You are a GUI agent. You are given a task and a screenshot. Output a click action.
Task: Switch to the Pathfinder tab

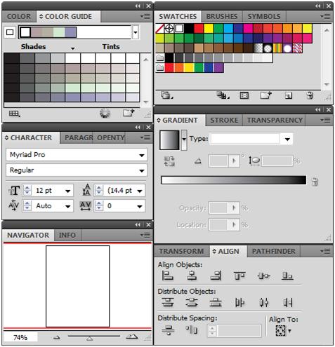273,252
